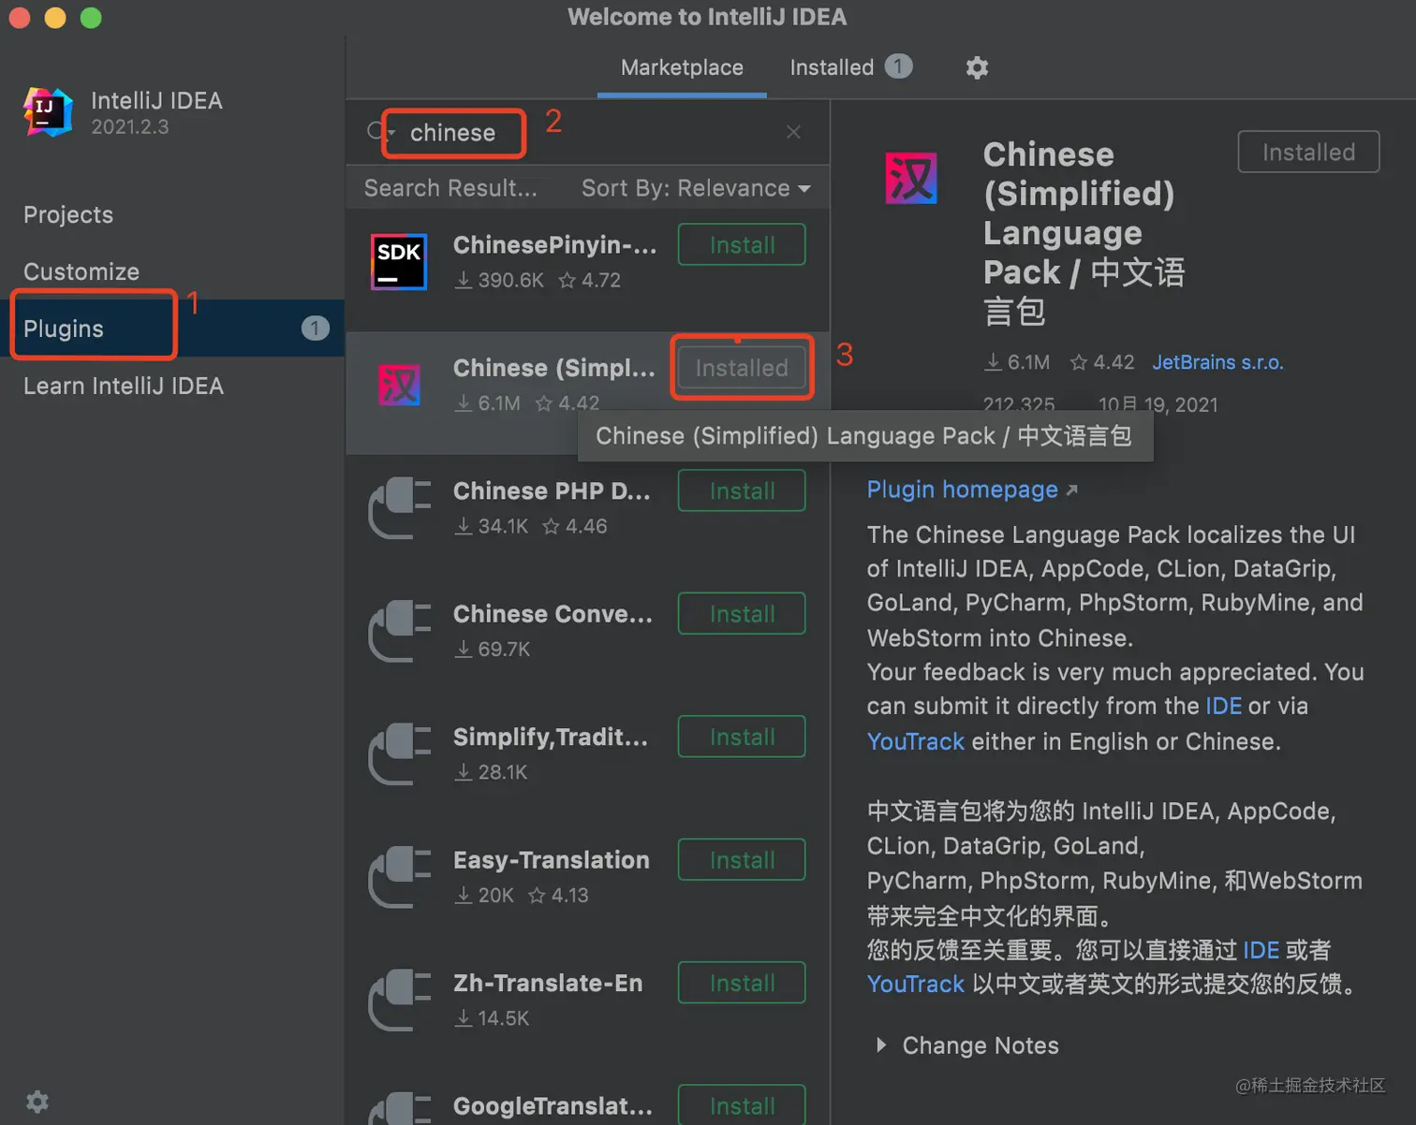Open the JetBrains s.r.o. vendor link
Screen dimensions: 1416x1125
pos(1217,362)
